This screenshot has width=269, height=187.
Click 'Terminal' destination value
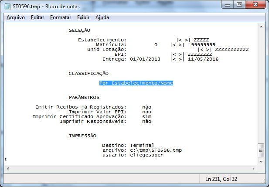[142, 146]
